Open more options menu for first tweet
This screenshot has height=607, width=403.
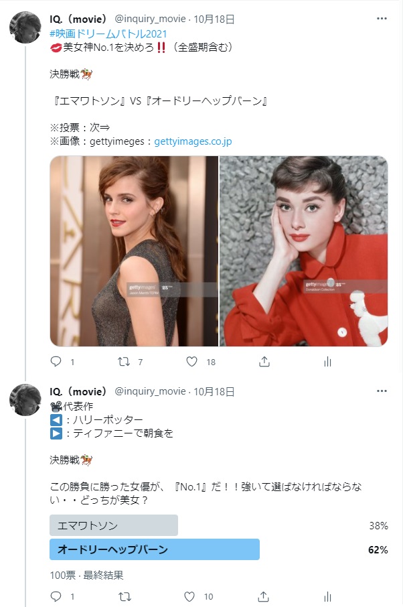coord(382,18)
